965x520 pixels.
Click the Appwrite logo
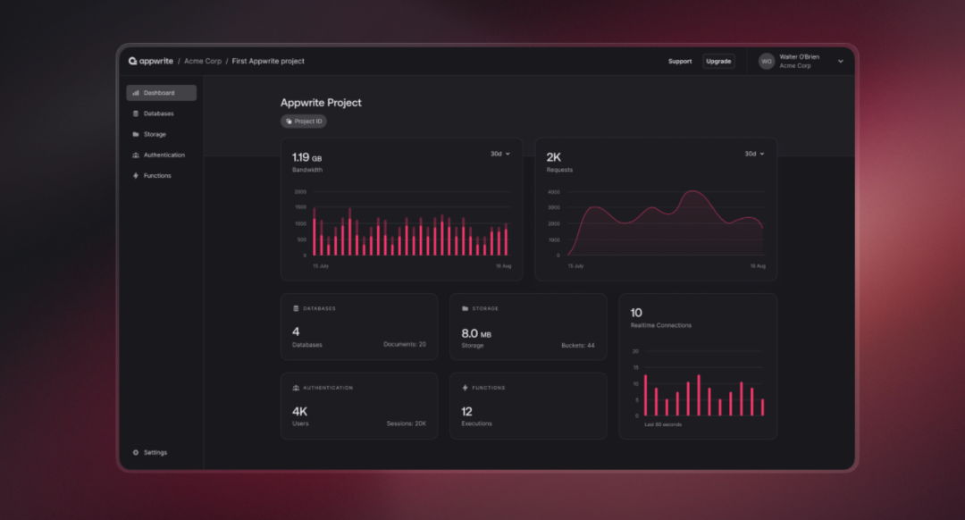click(151, 61)
